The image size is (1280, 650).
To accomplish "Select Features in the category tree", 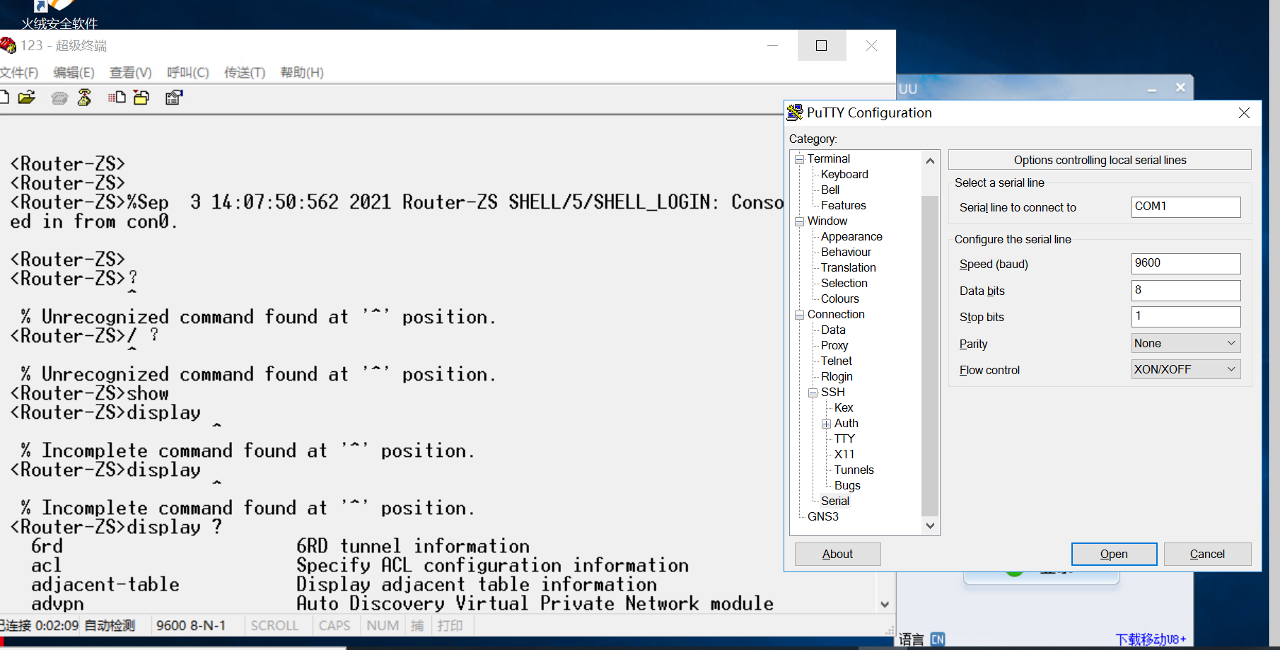I will (x=843, y=206).
